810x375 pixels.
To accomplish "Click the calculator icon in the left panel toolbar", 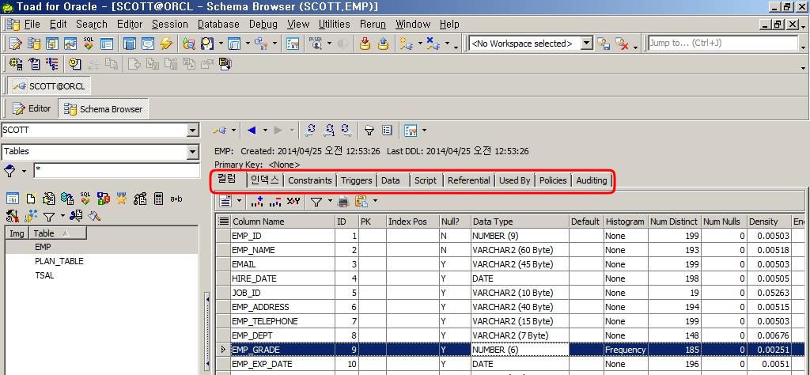I will click(x=158, y=199).
